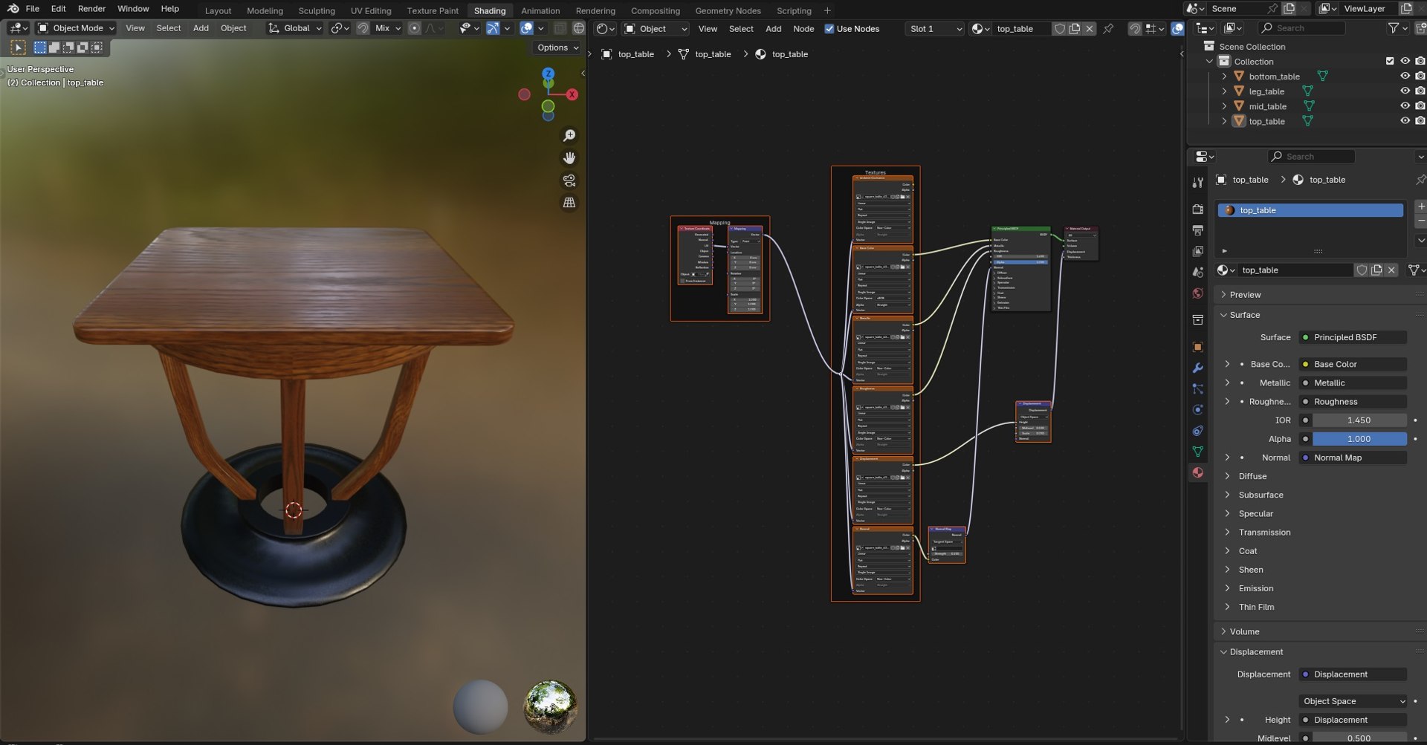Screen dimensions: 1427x745
Task: Open the Object Constraints properties tab icon
Action: (1197, 430)
